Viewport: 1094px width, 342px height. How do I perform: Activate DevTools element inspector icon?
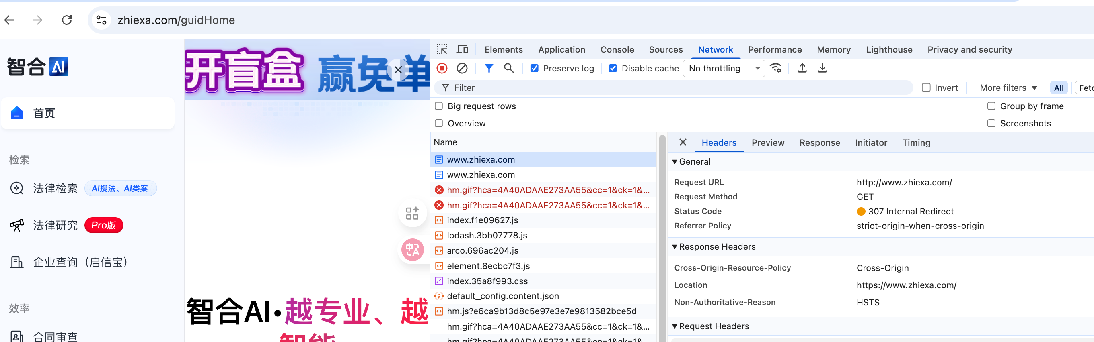click(442, 50)
